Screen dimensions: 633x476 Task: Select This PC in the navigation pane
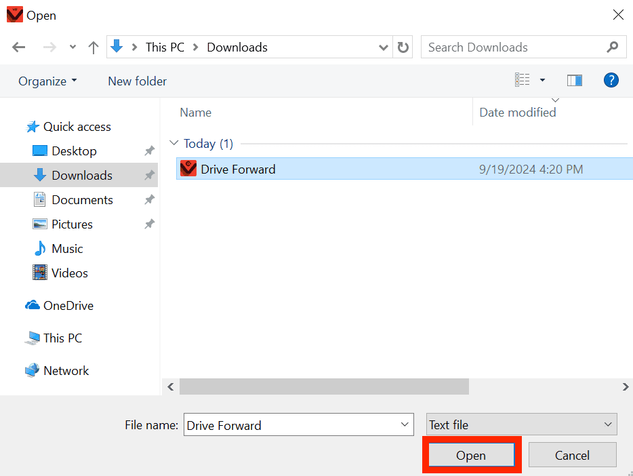(x=60, y=338)
